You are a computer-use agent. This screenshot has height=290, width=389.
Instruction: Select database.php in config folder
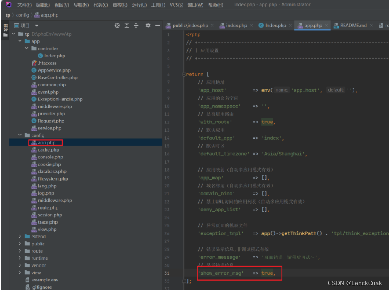49,171
